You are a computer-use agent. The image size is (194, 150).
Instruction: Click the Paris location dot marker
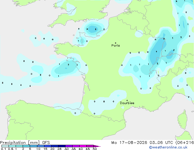[x=116, y=43]
